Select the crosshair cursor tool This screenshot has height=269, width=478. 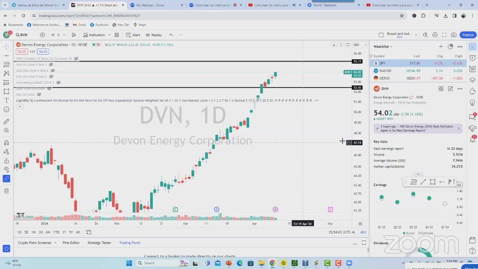[6, 46]
